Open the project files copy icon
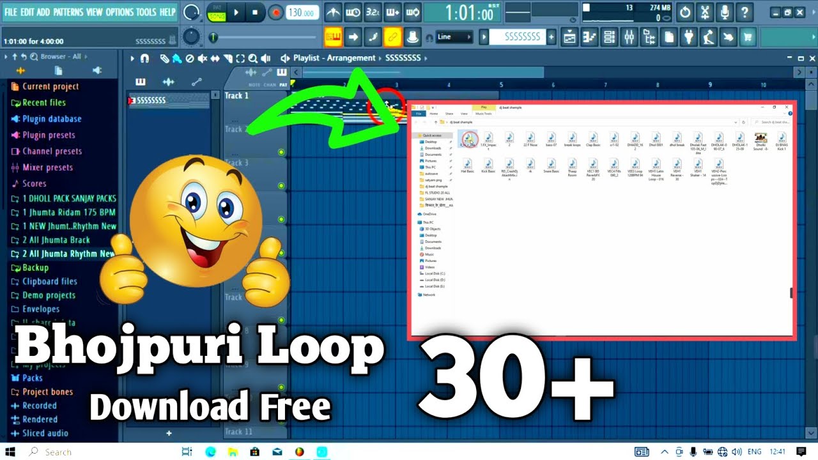The width and height of the screenshot is (818, 460). coord(669,37)
